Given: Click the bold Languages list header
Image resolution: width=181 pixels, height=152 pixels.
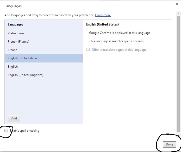Looking at the screenshot, I should (x=15, y=24).
